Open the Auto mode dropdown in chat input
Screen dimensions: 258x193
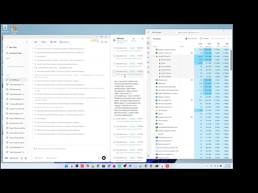[x=39, y=158]
